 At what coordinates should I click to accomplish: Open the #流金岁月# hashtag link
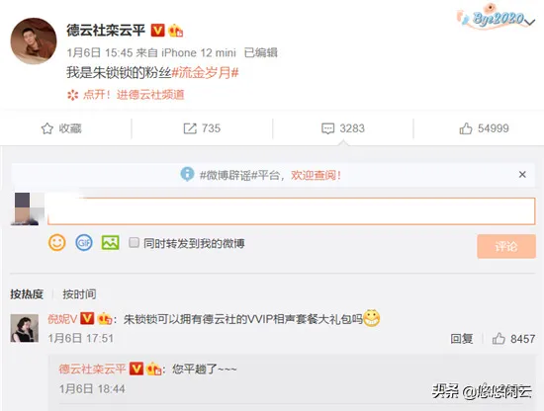pyautogui.click(x=205, y=73)
